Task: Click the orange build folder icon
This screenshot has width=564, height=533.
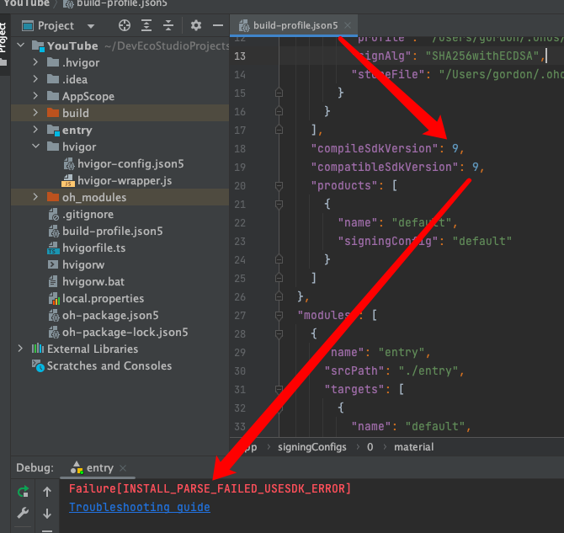Action: click(x=53, y=113)
